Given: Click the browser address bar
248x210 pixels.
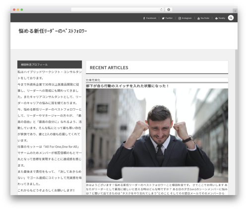Looking at the screenshot, I should (118, 9).
